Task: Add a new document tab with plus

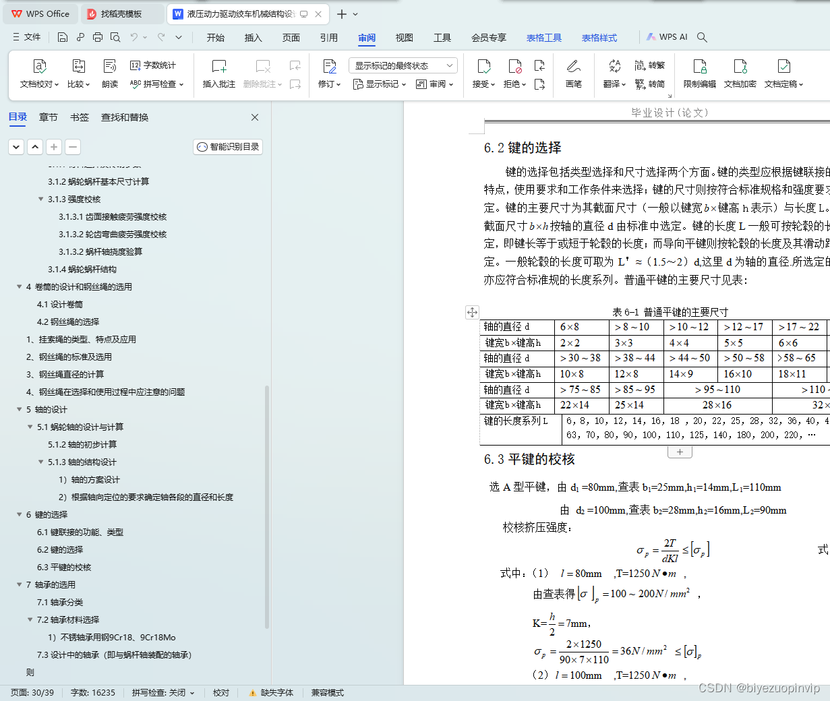Action: point(342,14)
